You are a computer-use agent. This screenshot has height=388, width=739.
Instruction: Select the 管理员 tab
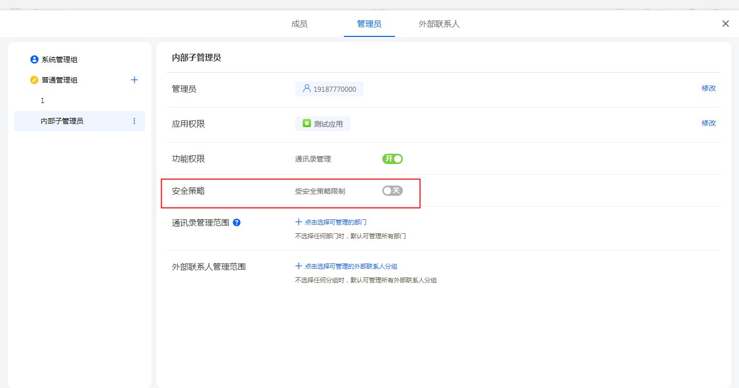pos(369,24)
